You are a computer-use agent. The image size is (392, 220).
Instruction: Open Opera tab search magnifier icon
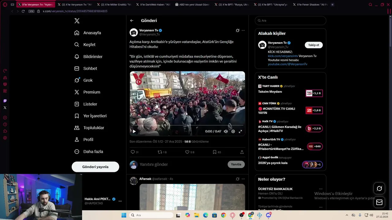pyautogui.click(x=370, y=5)
